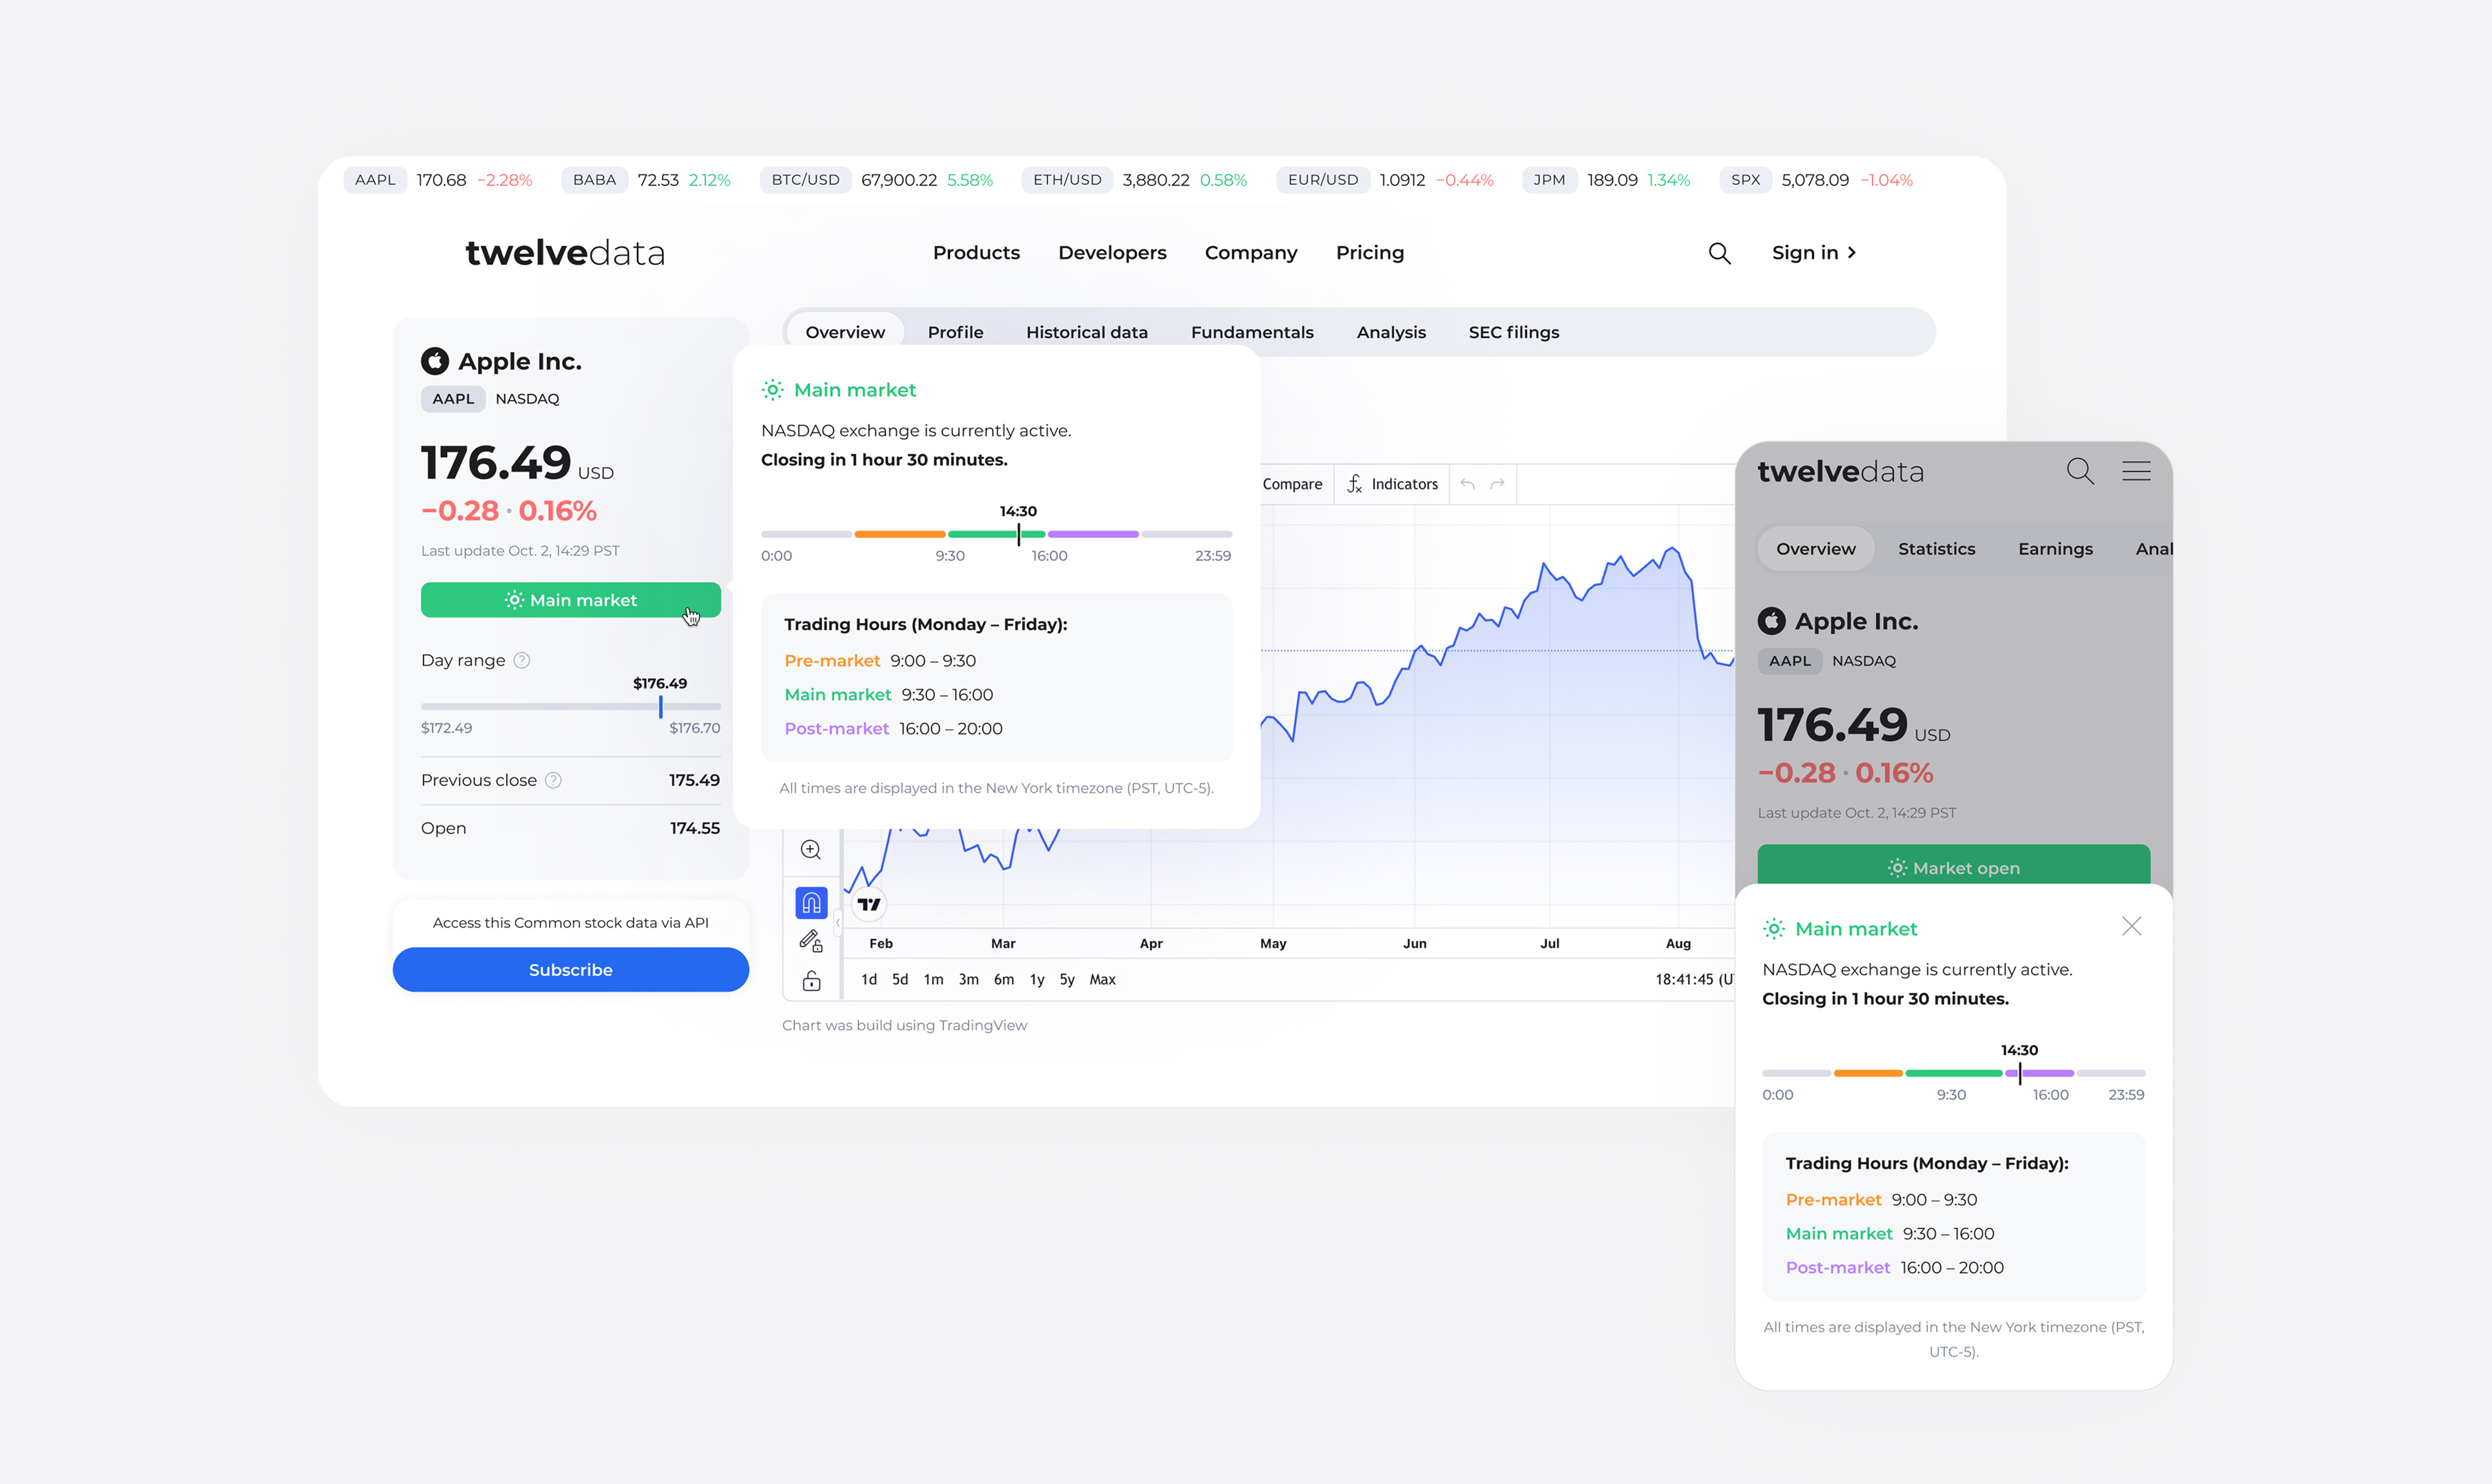Switch to the mobile Statistics tab
Image resolution: width=2492 pixels, height=1484 pixels.
click(1936, 549)
